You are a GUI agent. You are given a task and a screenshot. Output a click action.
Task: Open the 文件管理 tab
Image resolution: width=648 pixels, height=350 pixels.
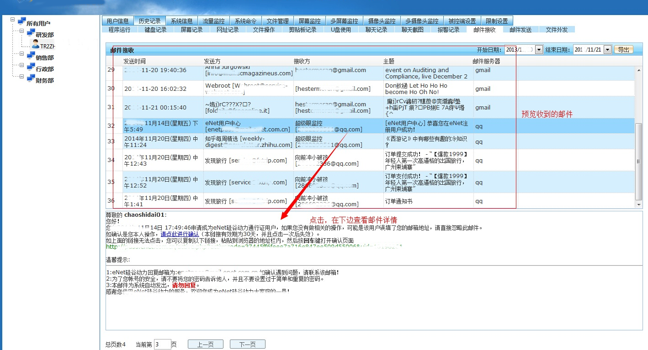(x=277, y=21)
